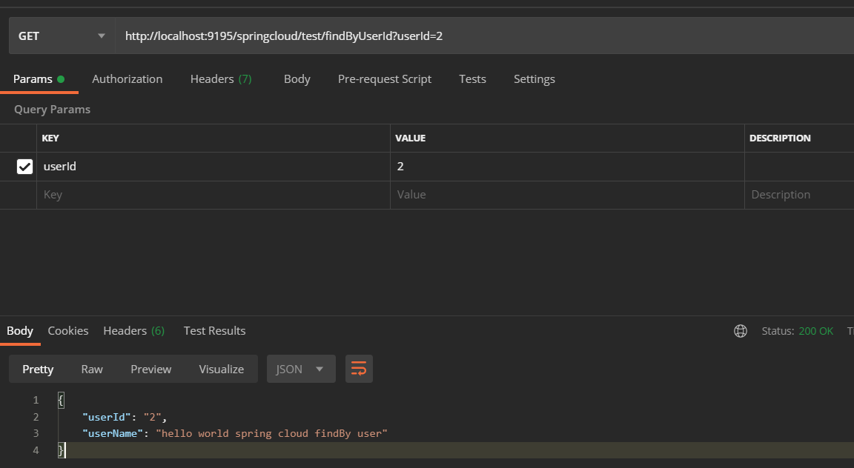Screen dimensions: 854x468
Task: Click the empty Value placeholder field
Action: pos(567,195)
